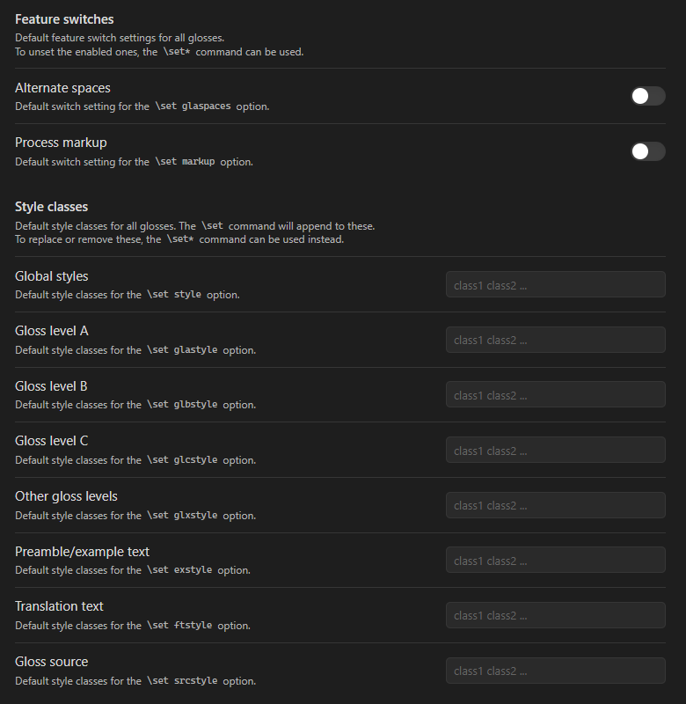Click the Gloss level A setting title

[51, 330]
